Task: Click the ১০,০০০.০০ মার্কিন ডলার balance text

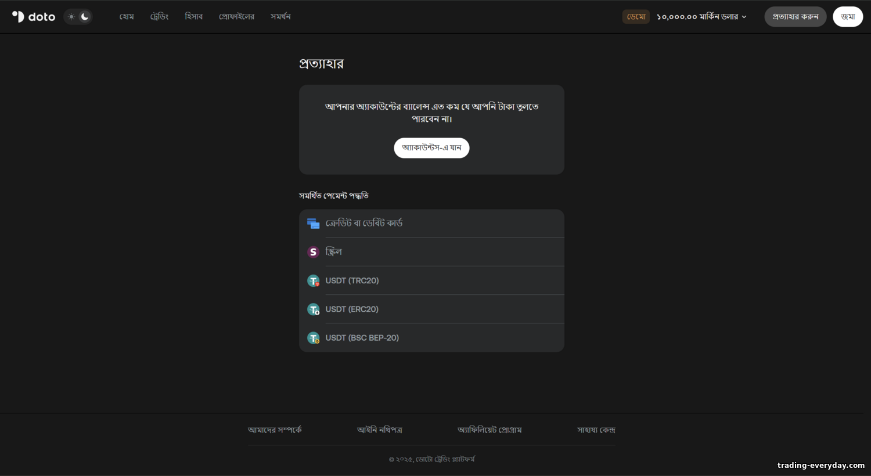Action: pos(697,17)
